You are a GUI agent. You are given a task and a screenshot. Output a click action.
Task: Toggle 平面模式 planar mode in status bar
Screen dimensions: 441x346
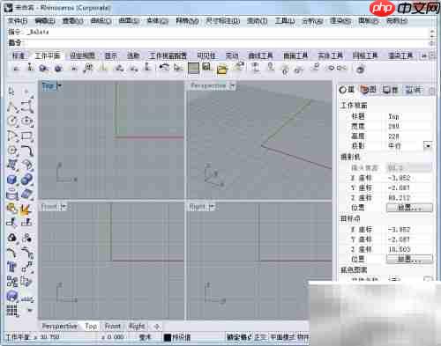[x=282, y=337]
